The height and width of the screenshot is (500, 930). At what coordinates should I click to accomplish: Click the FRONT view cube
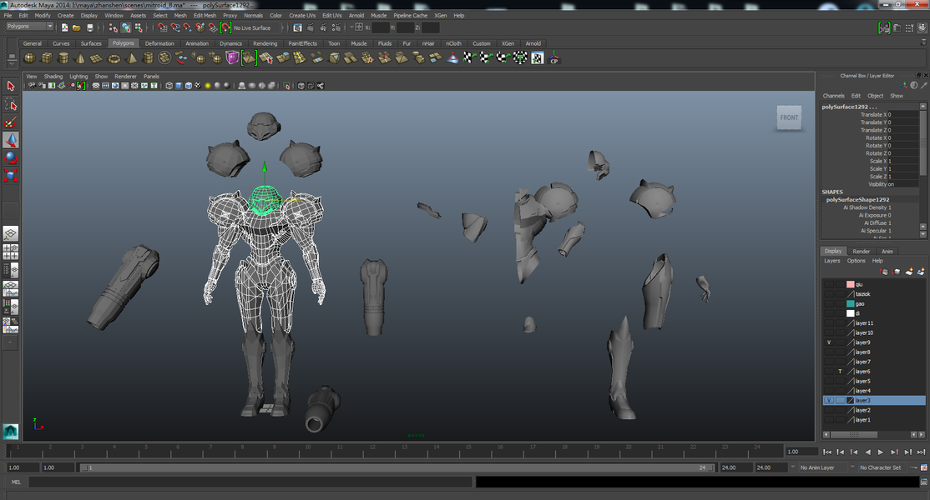click(789, 117)
